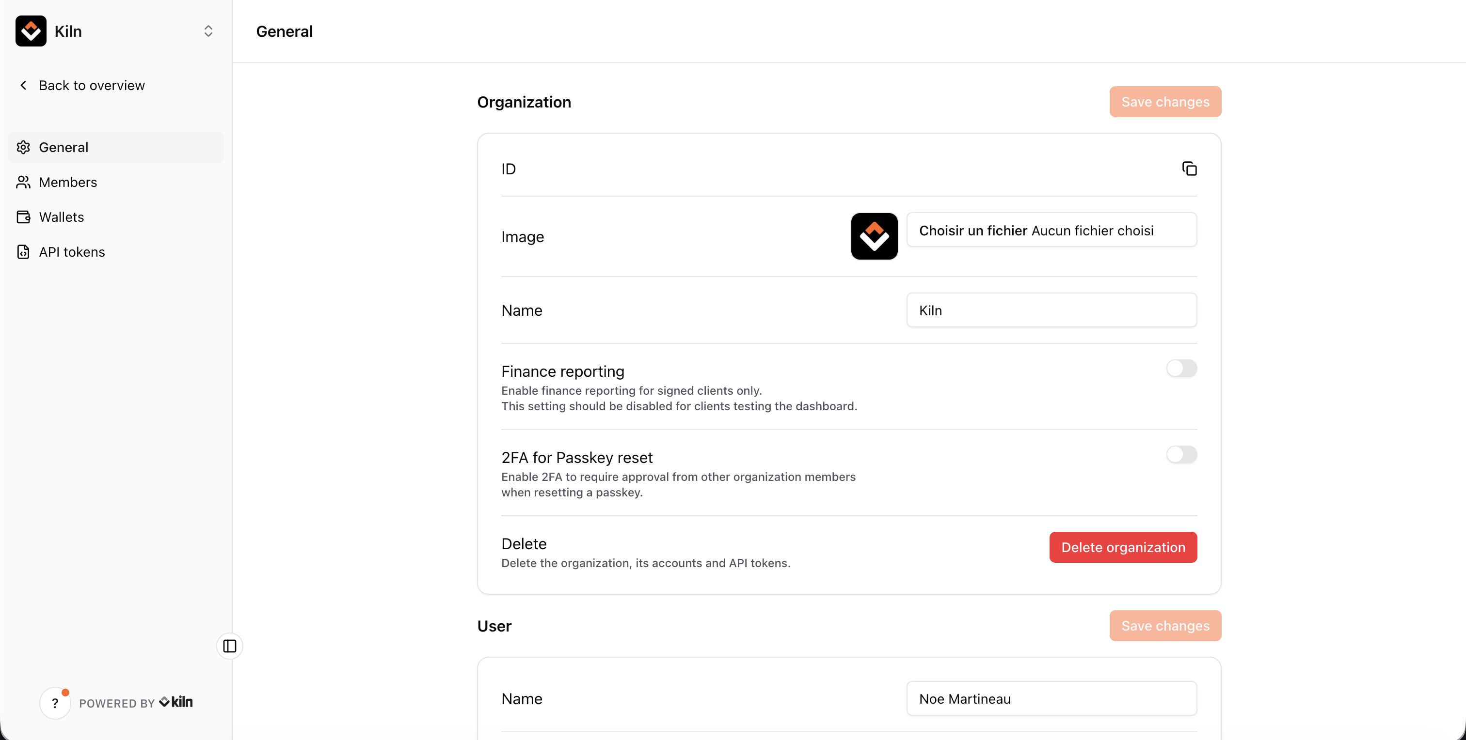Copy the organization ID
Image resolution: width=1466 pixels, height=740 pixels.
pos(1189,169)
